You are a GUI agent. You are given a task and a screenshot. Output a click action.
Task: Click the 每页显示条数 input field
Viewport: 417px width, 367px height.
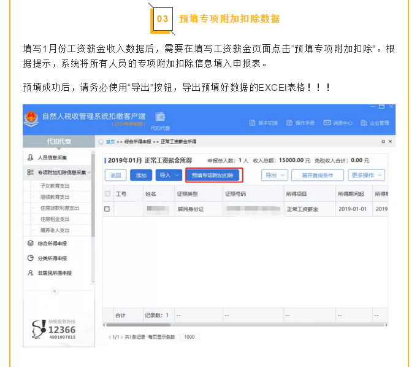(189, 337)
